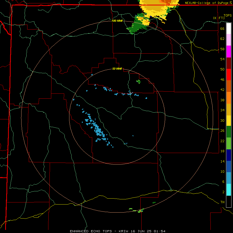Image resolution: width=233 pixels, height=233 pixels.
Task: Click the "58" scale label
Action: tap(222, 49)
